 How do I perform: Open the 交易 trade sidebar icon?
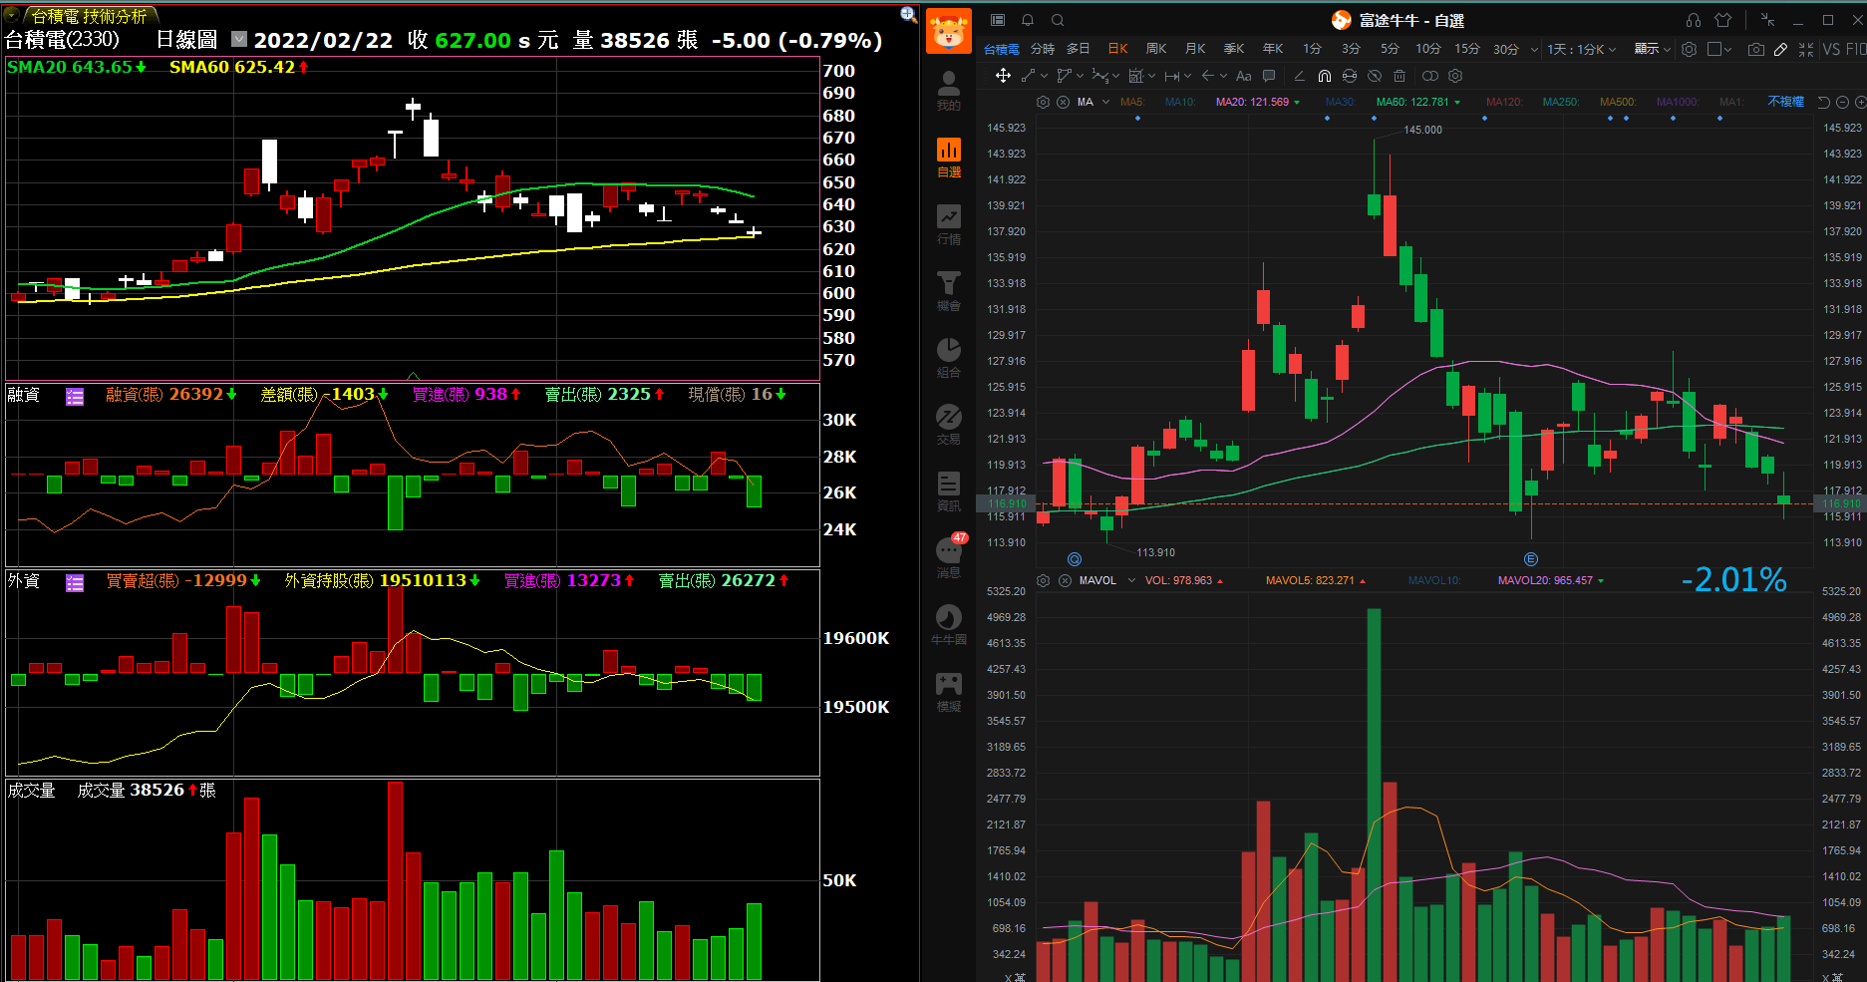click(x=948, y=425)
